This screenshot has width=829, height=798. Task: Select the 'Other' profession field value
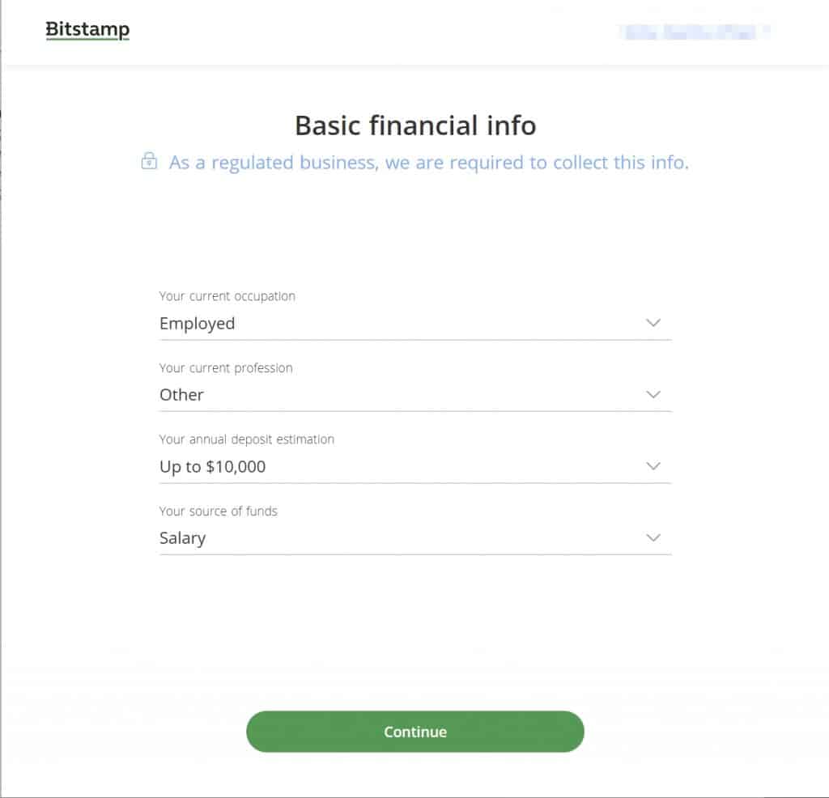click(x=181, y=394)
